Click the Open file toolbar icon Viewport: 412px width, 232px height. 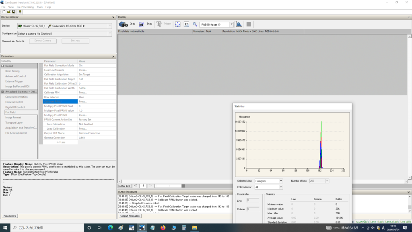pyautogui.click(x=8, y=12)
